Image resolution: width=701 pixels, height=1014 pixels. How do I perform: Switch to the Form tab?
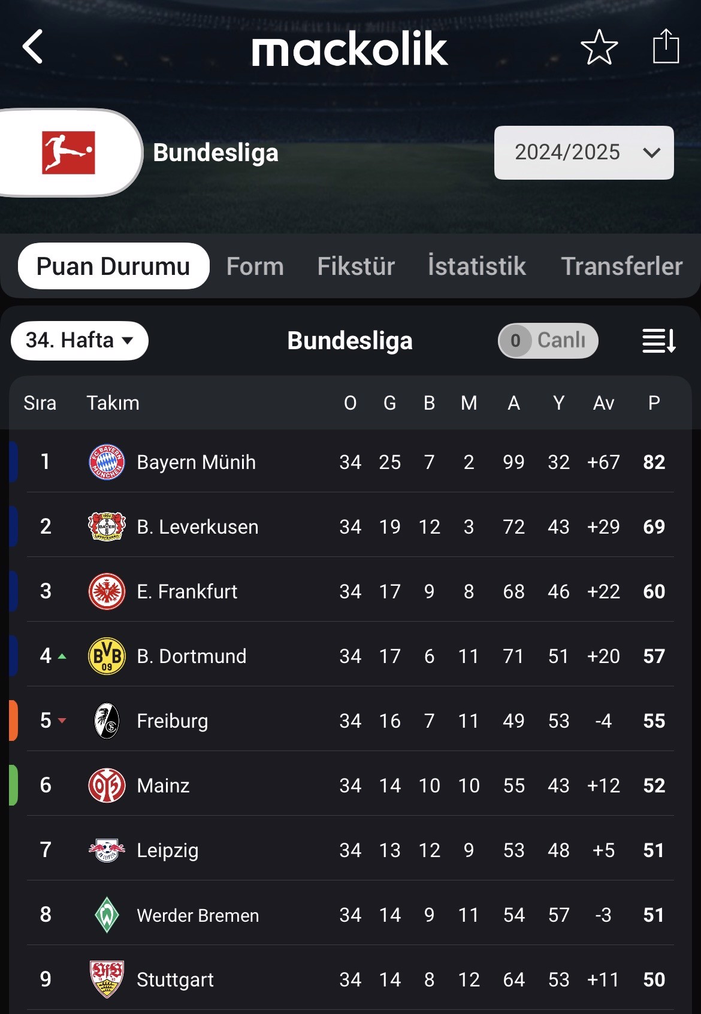[x=255, y=267]
